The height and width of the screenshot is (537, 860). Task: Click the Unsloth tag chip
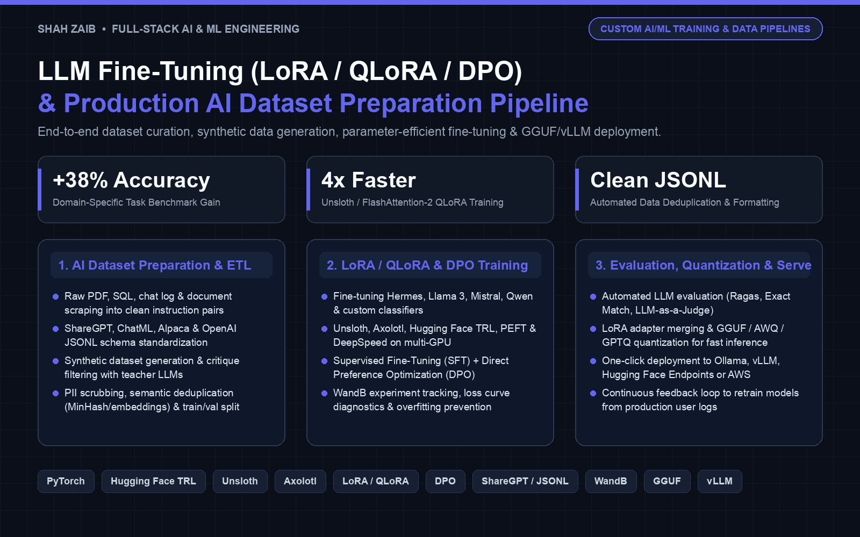240,481
